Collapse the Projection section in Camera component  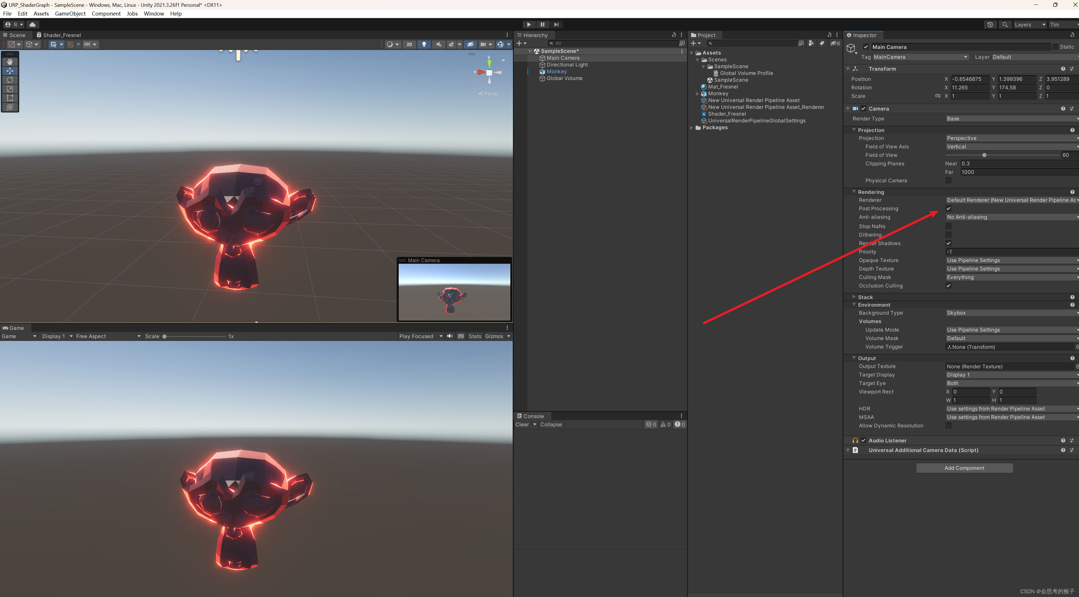(854, 130)
